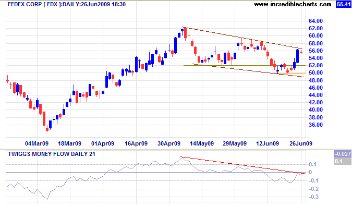Select the lower brown channel trendline
The width and height of the screenshot is (352, 206).
coord(248,71)
